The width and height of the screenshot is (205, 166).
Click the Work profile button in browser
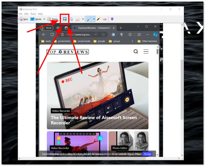point(47,28)
